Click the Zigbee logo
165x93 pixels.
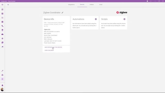point(122,12)
